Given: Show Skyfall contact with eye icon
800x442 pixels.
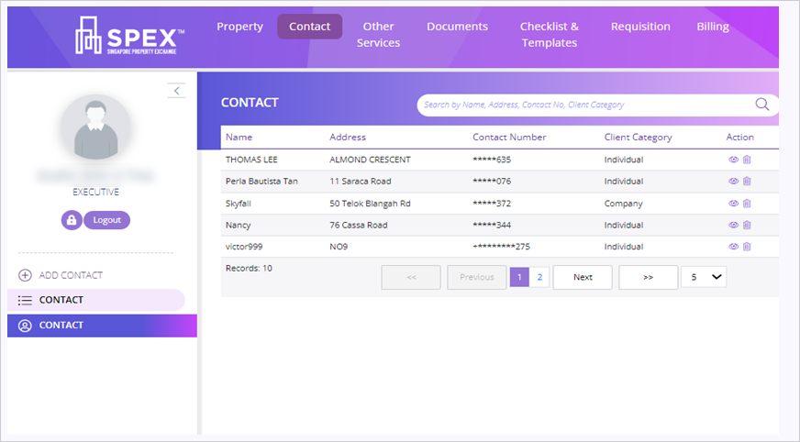Looking at the screenshot, I should point(733,204).
